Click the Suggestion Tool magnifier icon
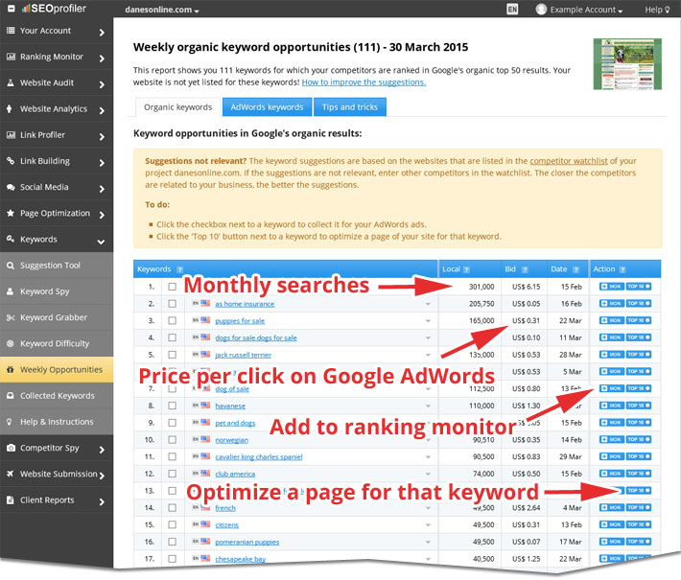The image size is (681, 580). point(11,266)
